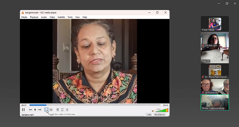Open the Playback menu
This screenshot has height=127, width=239.
click(34, 17)
